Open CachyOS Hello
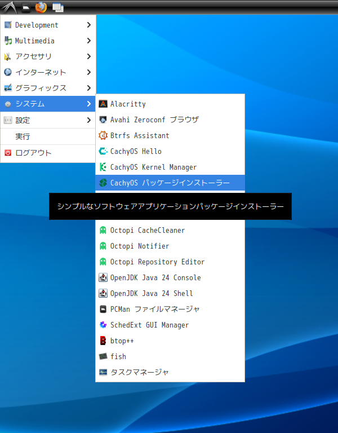The image size is (338, 433). pos(170,151)
